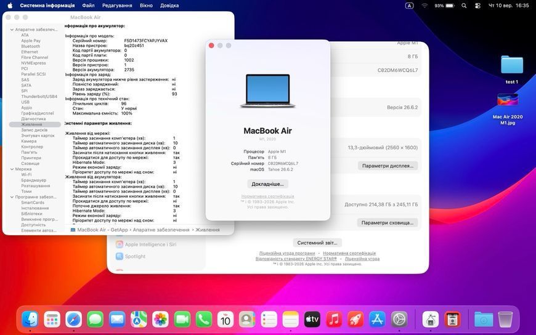Launch Safari from the Dock
This screenshot has height=335, width=536.
coord(74,320)
